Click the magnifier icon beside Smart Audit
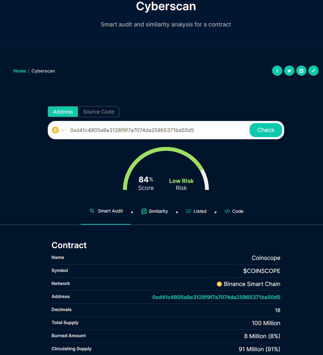The height and width of the screenshot is (355, 323). click(x=92, y=211)
